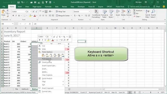Click the insert function fx icon

click(x=30, y=24)
